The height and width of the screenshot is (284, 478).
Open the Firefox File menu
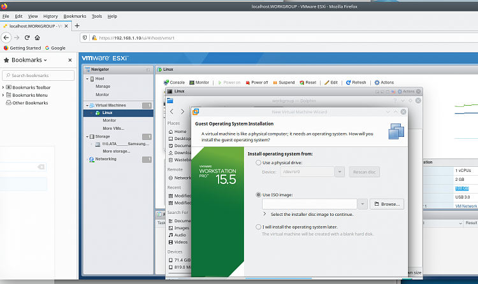tap(6, 16)
